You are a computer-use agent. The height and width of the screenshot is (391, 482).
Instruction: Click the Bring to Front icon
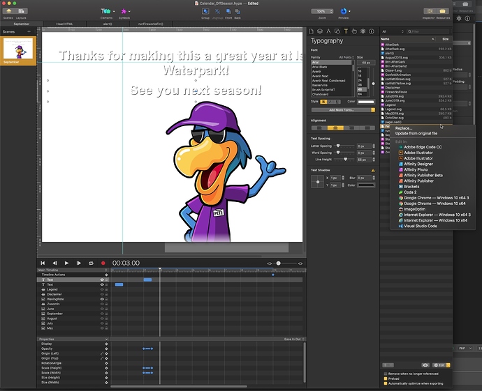228,11
